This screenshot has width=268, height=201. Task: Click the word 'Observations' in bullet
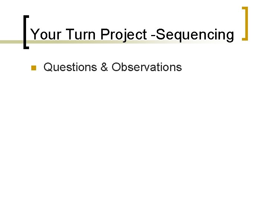click(x=147, y=67)
